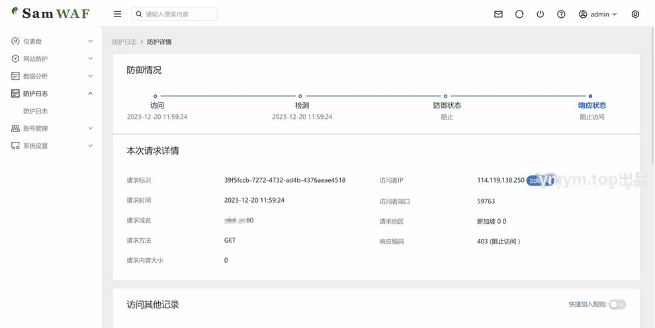Viewport: 655px width, 328px height.
Task: Focus the search content input field
Action: pos(174,14)
